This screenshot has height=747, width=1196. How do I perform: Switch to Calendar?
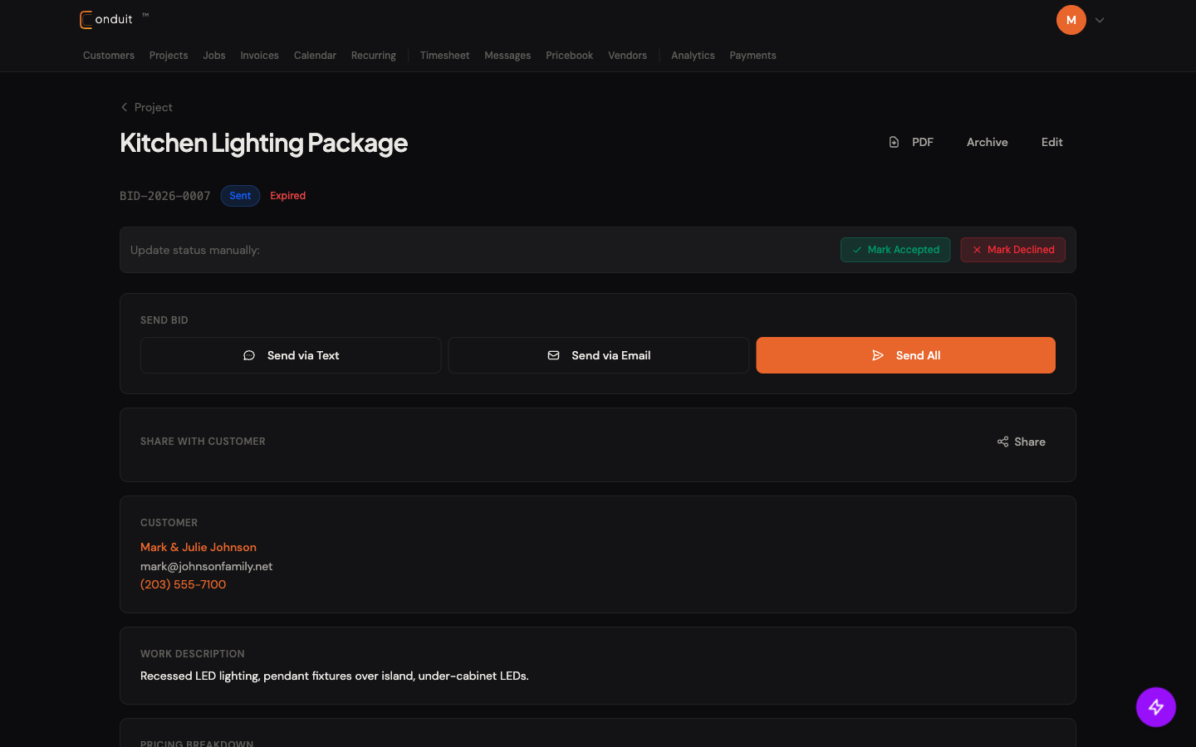[x=315, y=56]
